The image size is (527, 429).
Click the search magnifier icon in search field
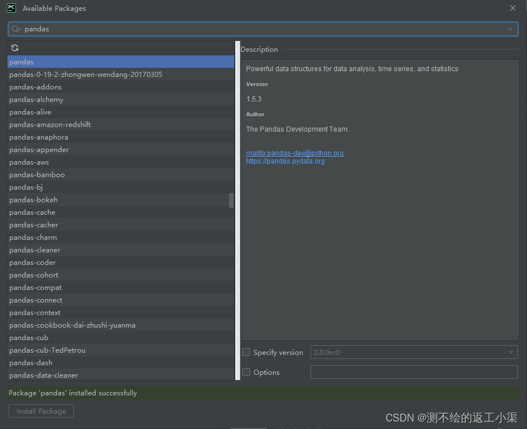coord(15,29)
